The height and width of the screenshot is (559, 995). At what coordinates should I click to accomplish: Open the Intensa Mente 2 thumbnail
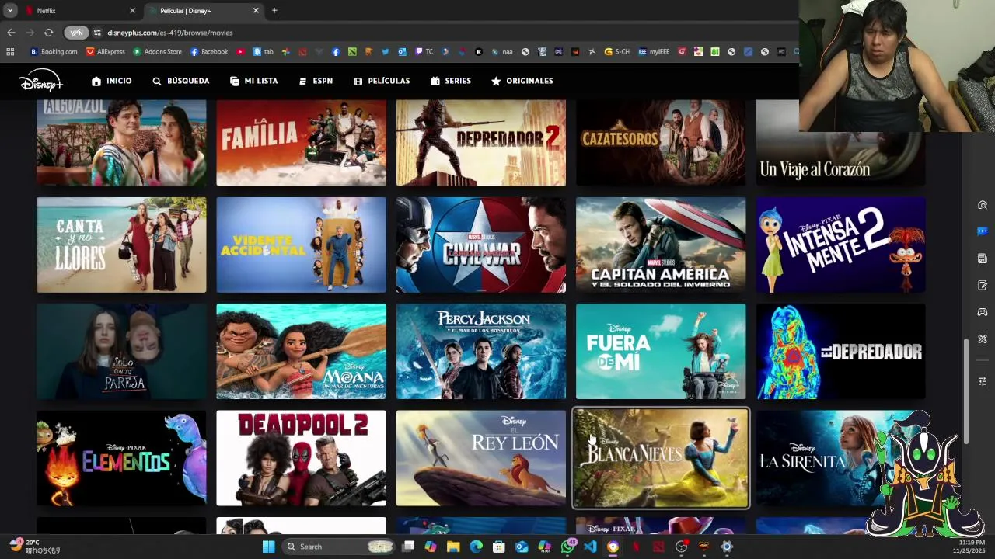pos(840,245)
